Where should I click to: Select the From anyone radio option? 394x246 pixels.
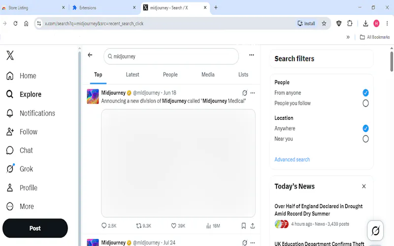[365, 93]
